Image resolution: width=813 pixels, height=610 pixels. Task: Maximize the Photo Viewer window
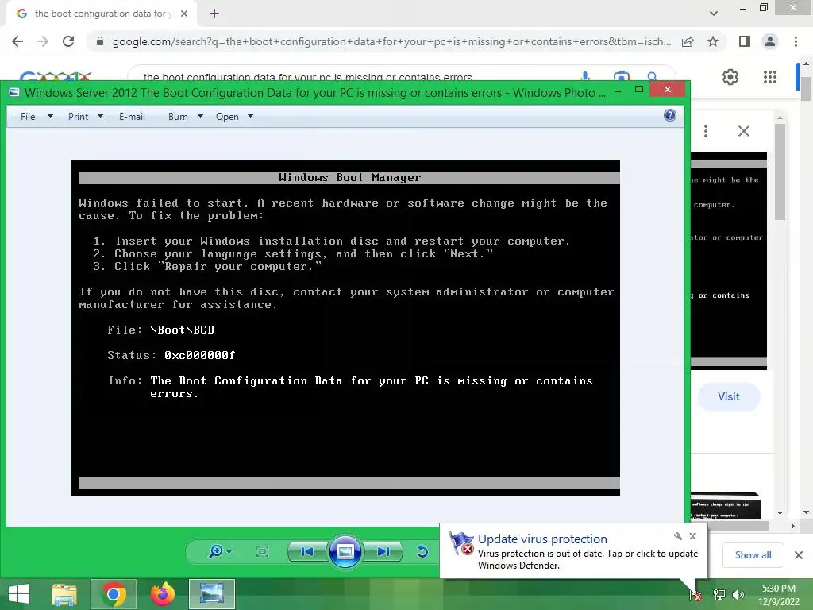click(639, 90)
